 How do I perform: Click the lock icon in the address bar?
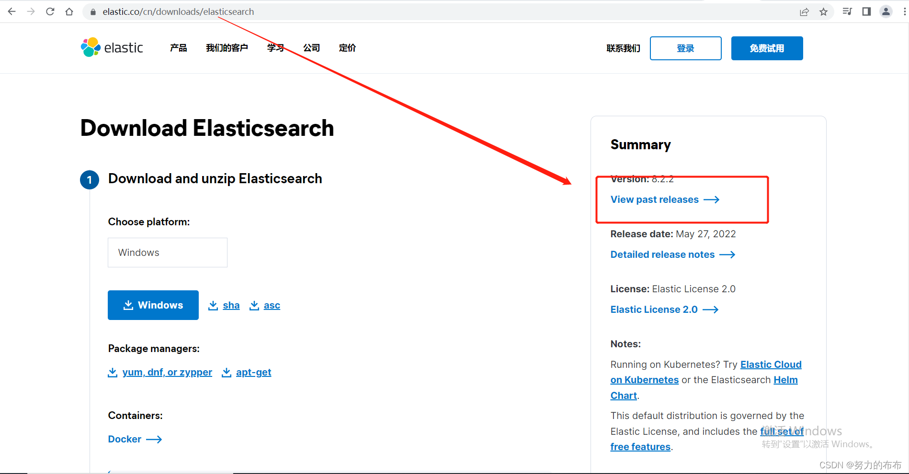[93, 12]
